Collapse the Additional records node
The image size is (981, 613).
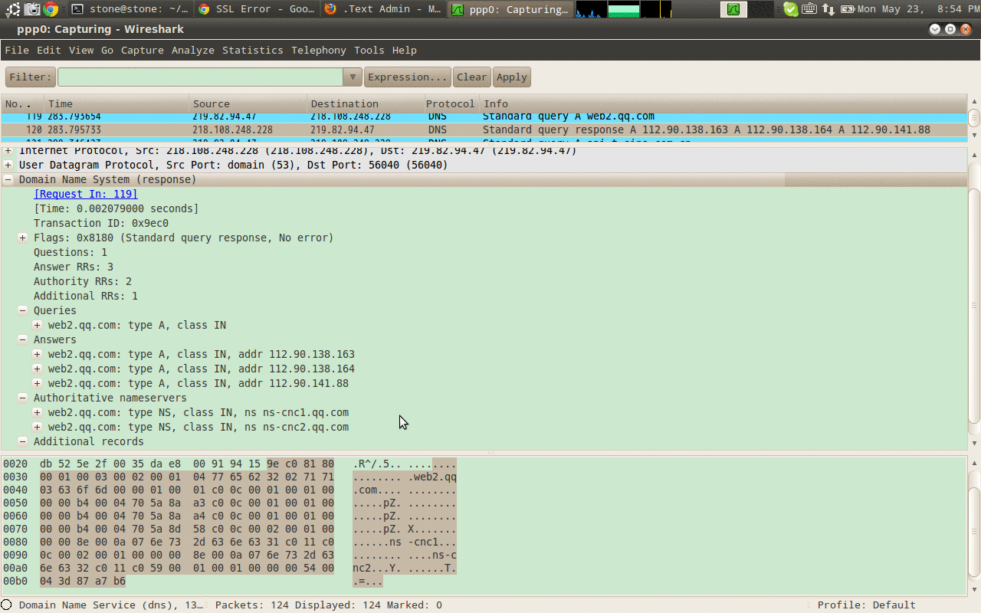tap(23, 441)
